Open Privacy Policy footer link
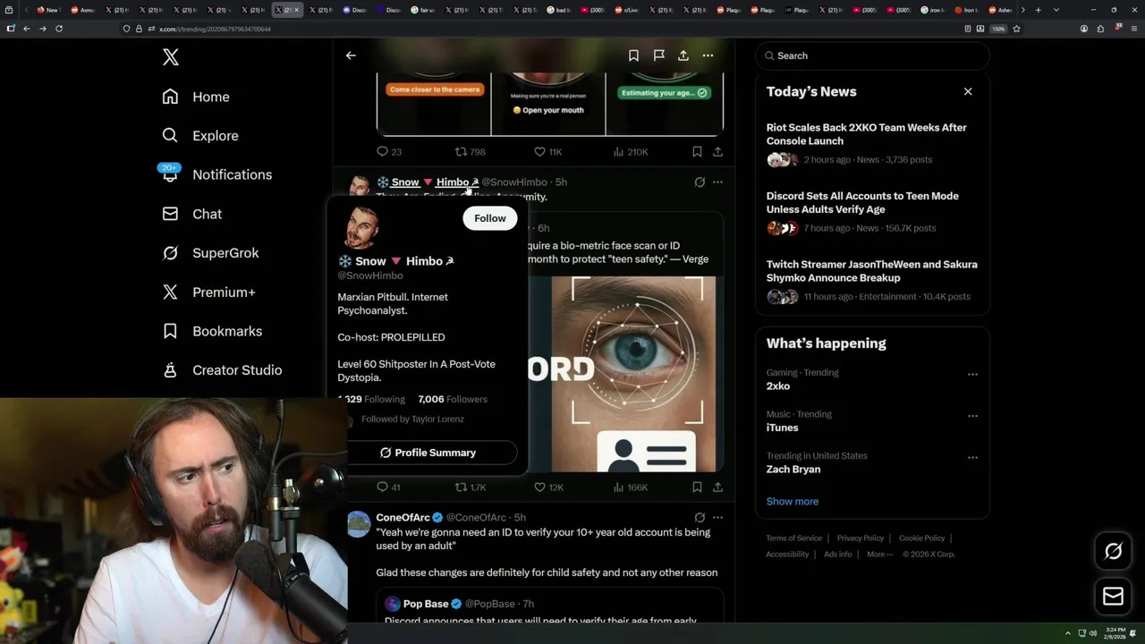This screenshot has width=1145, height=644. coord(860,538)
